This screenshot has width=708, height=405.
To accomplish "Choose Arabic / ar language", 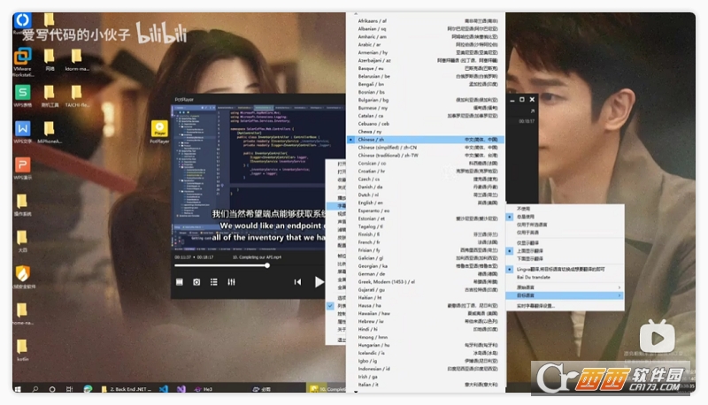I will [426, 44].
